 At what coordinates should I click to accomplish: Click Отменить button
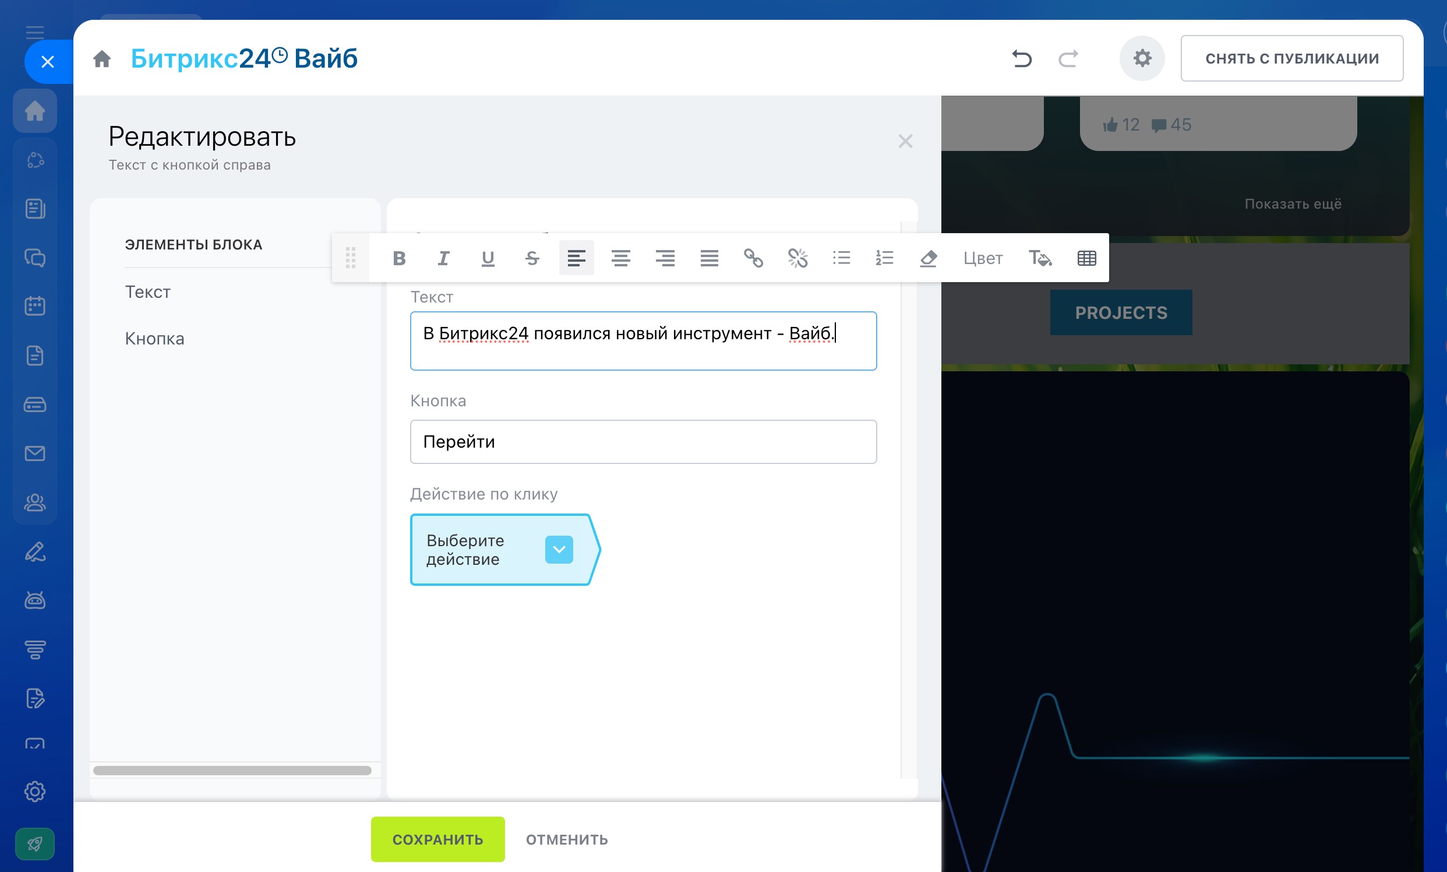567,839
